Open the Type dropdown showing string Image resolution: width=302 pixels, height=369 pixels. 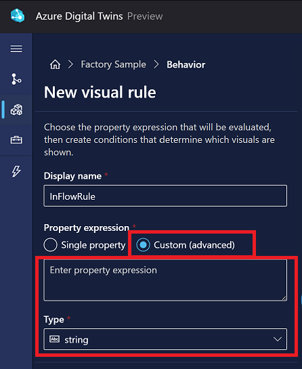pos(165,339)
